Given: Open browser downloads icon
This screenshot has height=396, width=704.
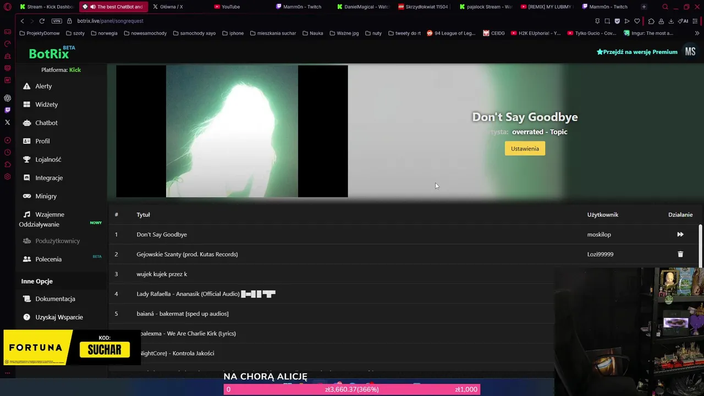Looking at the screenshot, I should [671, 21].
